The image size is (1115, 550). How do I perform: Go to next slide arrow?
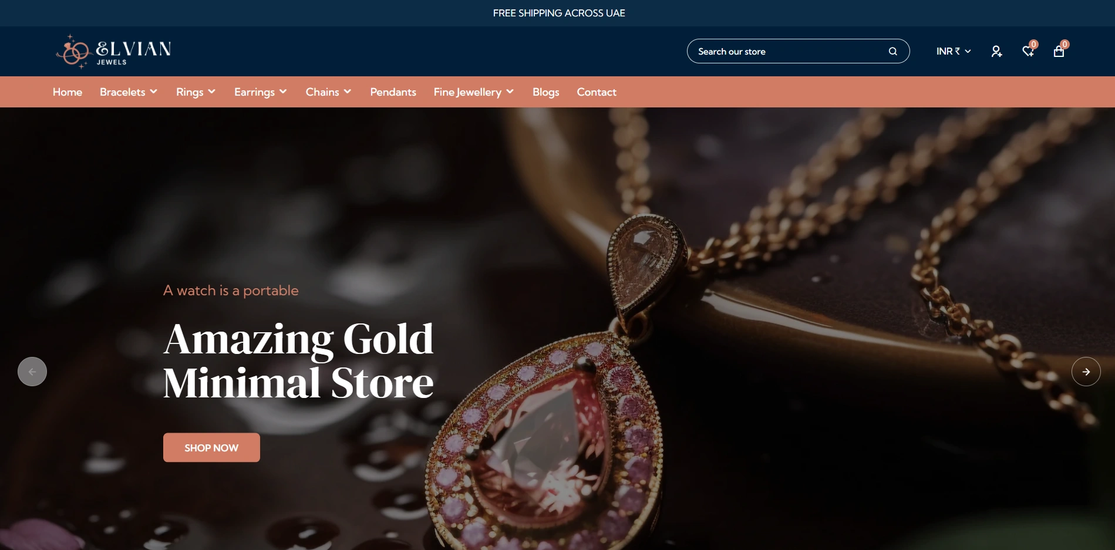(x=1086, y=372)
